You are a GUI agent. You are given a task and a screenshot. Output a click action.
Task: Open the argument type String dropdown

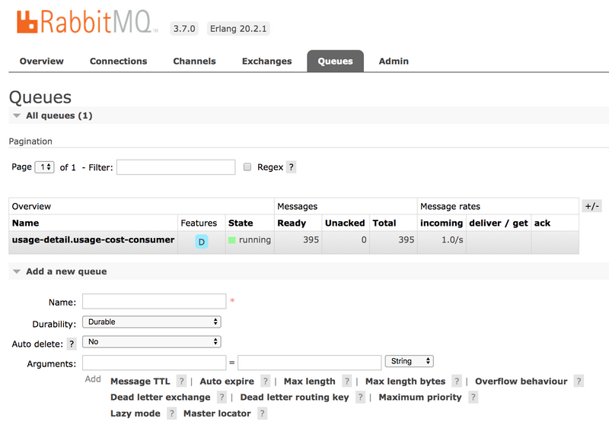409,361
